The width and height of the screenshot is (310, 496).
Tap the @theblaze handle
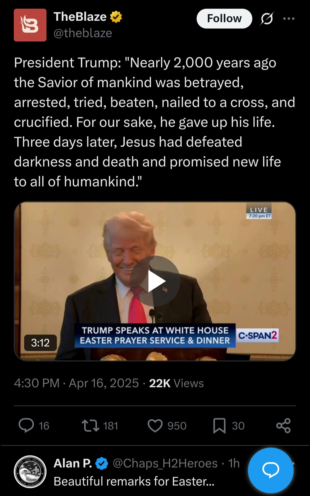(x=83, y=33)
